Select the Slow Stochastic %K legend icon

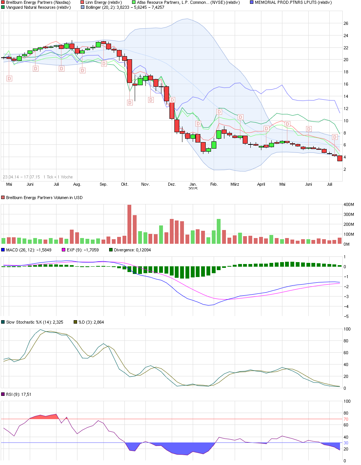point(3,322)
